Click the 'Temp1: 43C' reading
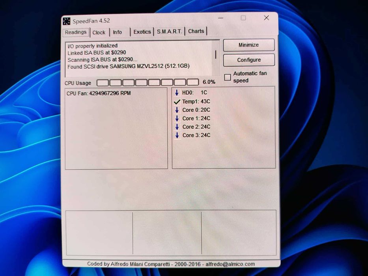The height and width of the screenshot is (276, 368). click(x=196, y=102)
